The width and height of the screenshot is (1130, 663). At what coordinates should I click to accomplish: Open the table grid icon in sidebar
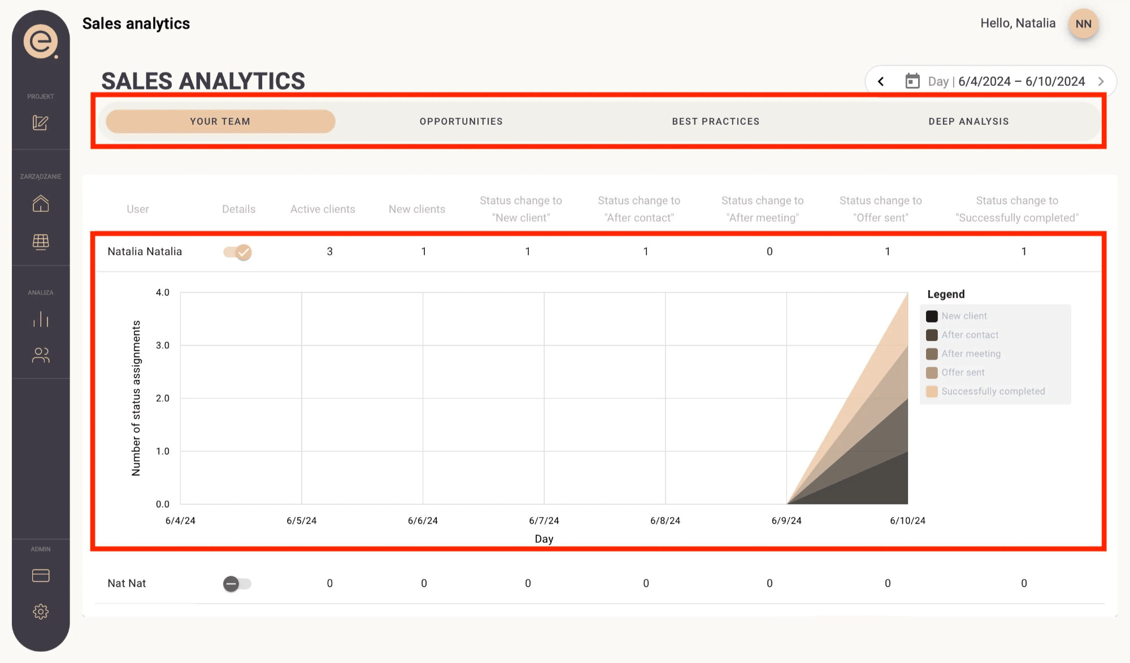point(41,242)
